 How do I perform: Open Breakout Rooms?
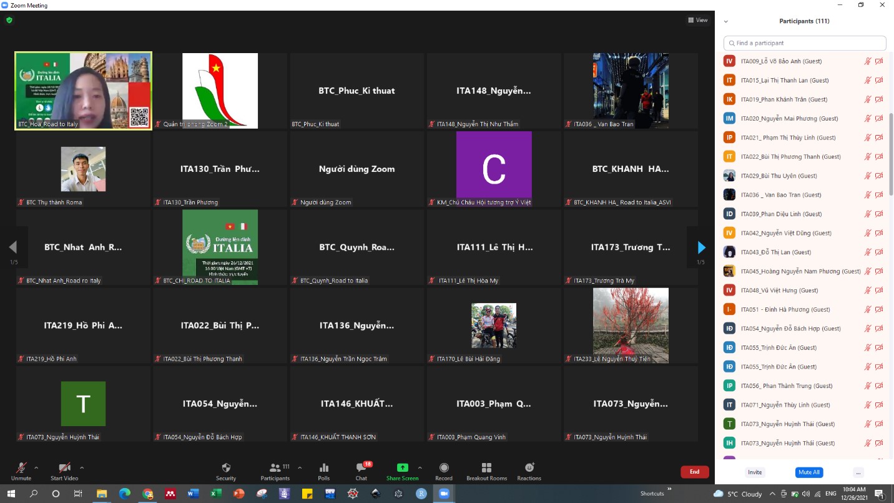pyautogui.click(x=486, y=468)
